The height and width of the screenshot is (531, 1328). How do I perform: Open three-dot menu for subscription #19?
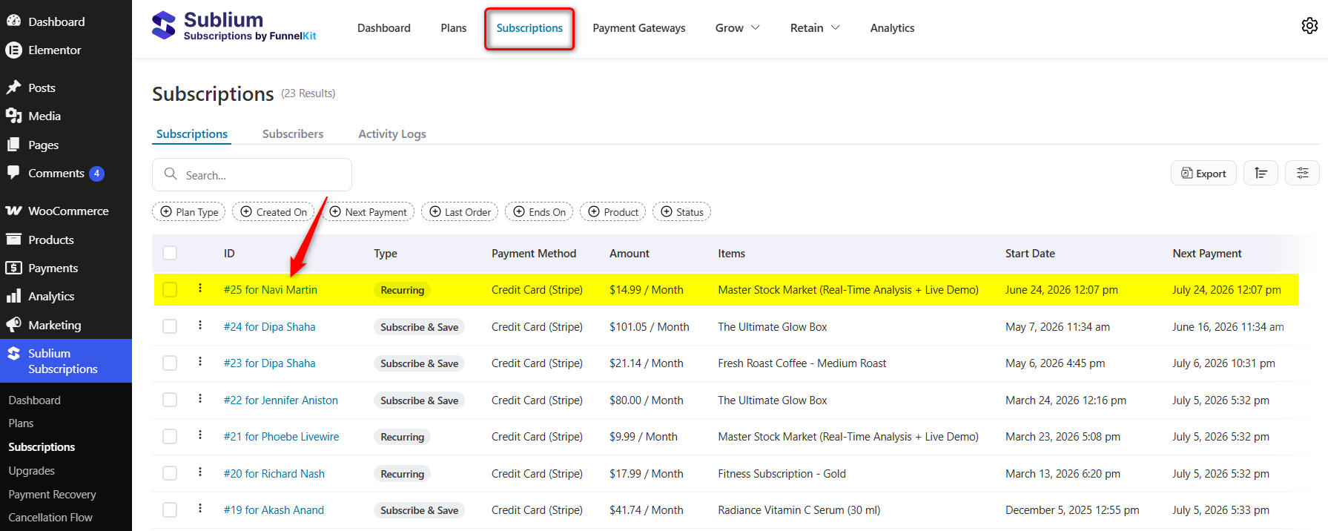pyautogui.click(x=199, y=508)
